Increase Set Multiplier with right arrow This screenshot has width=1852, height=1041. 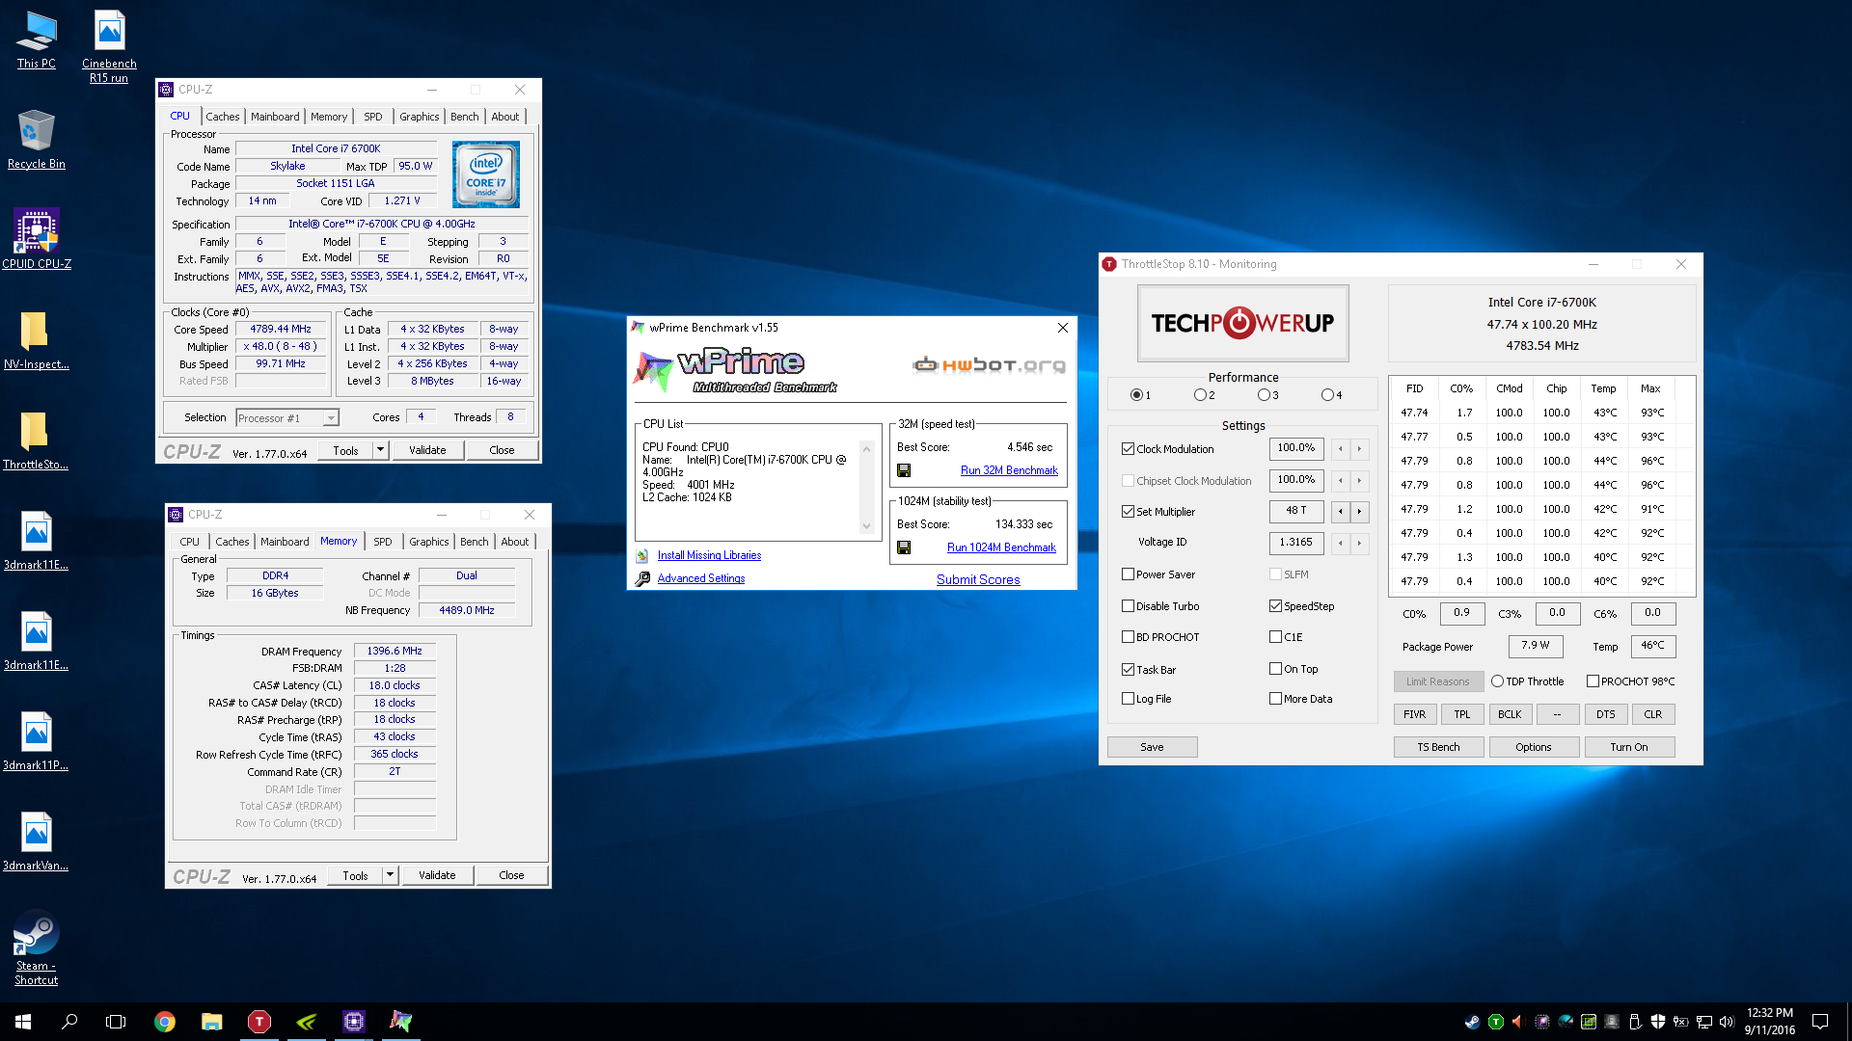click(x=1359, y=511)
